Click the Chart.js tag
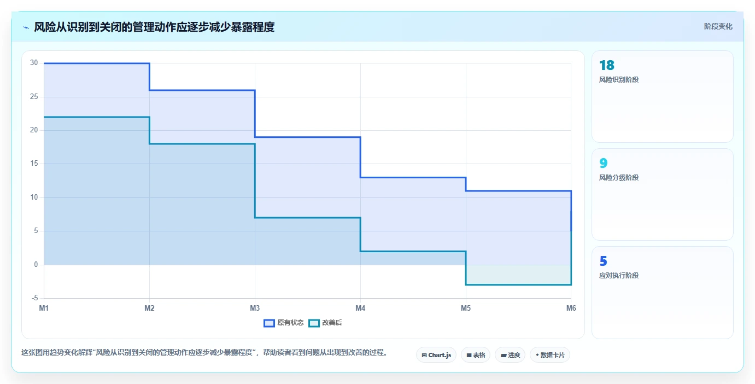 tap(436, 355)
